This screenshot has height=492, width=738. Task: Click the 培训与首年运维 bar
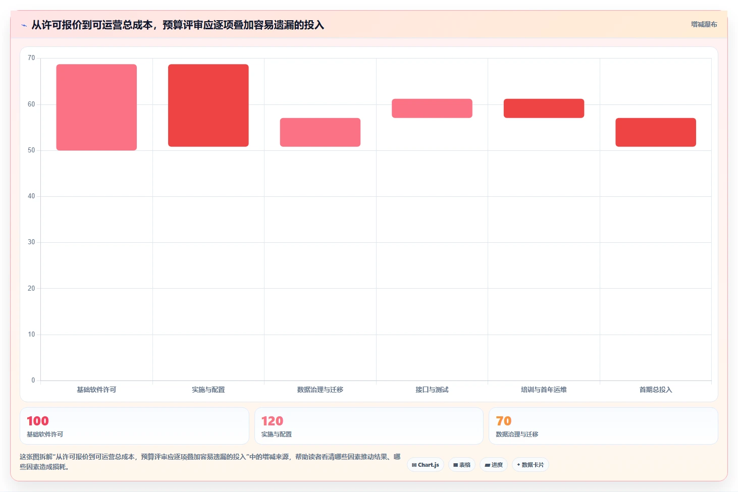click(544, 108)
